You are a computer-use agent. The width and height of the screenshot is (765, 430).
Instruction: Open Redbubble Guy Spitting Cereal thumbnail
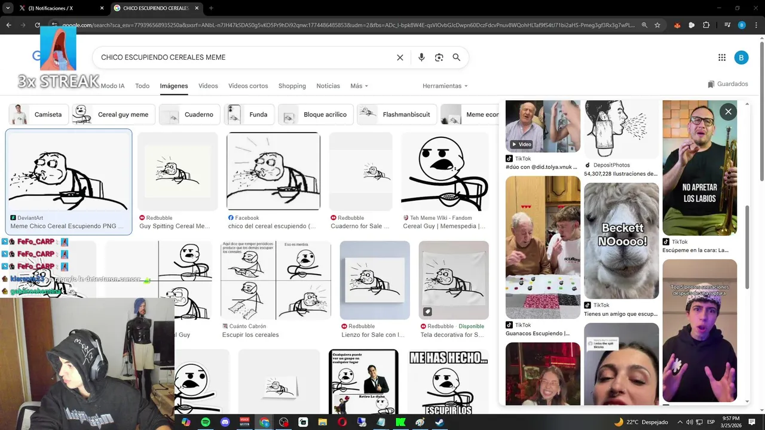178,171
